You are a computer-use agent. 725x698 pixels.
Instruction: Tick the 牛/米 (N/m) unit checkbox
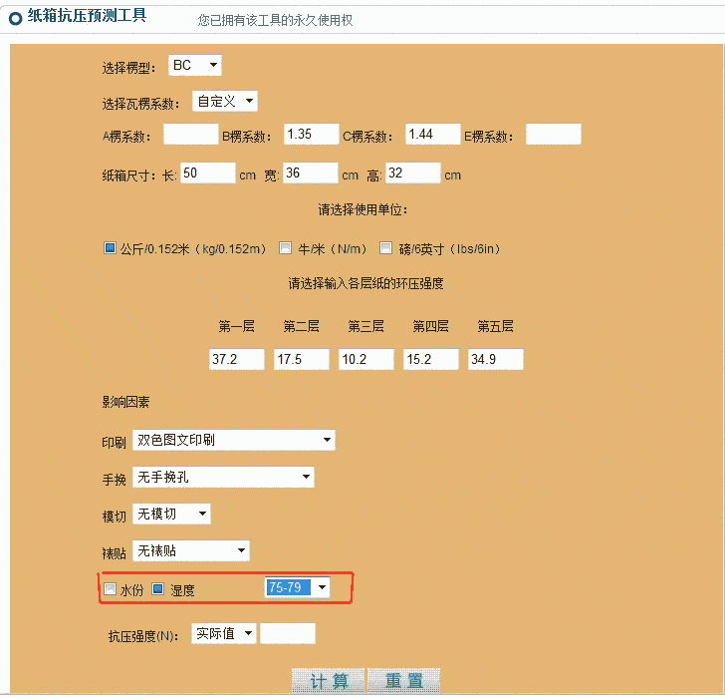coord(285,248)
